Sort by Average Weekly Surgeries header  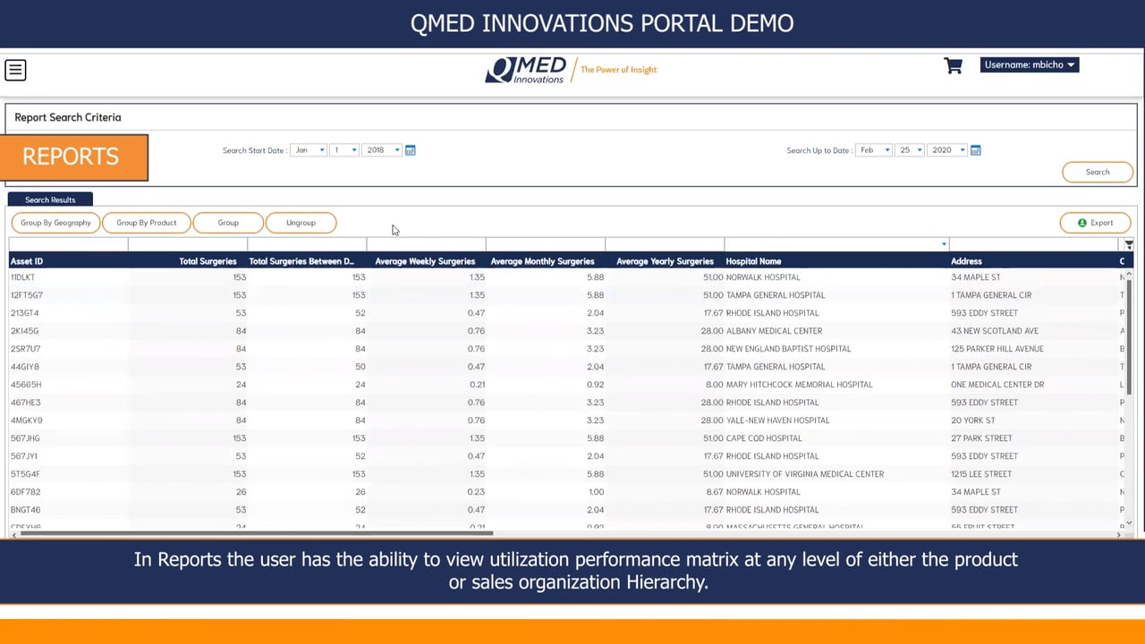coord(425,261)
